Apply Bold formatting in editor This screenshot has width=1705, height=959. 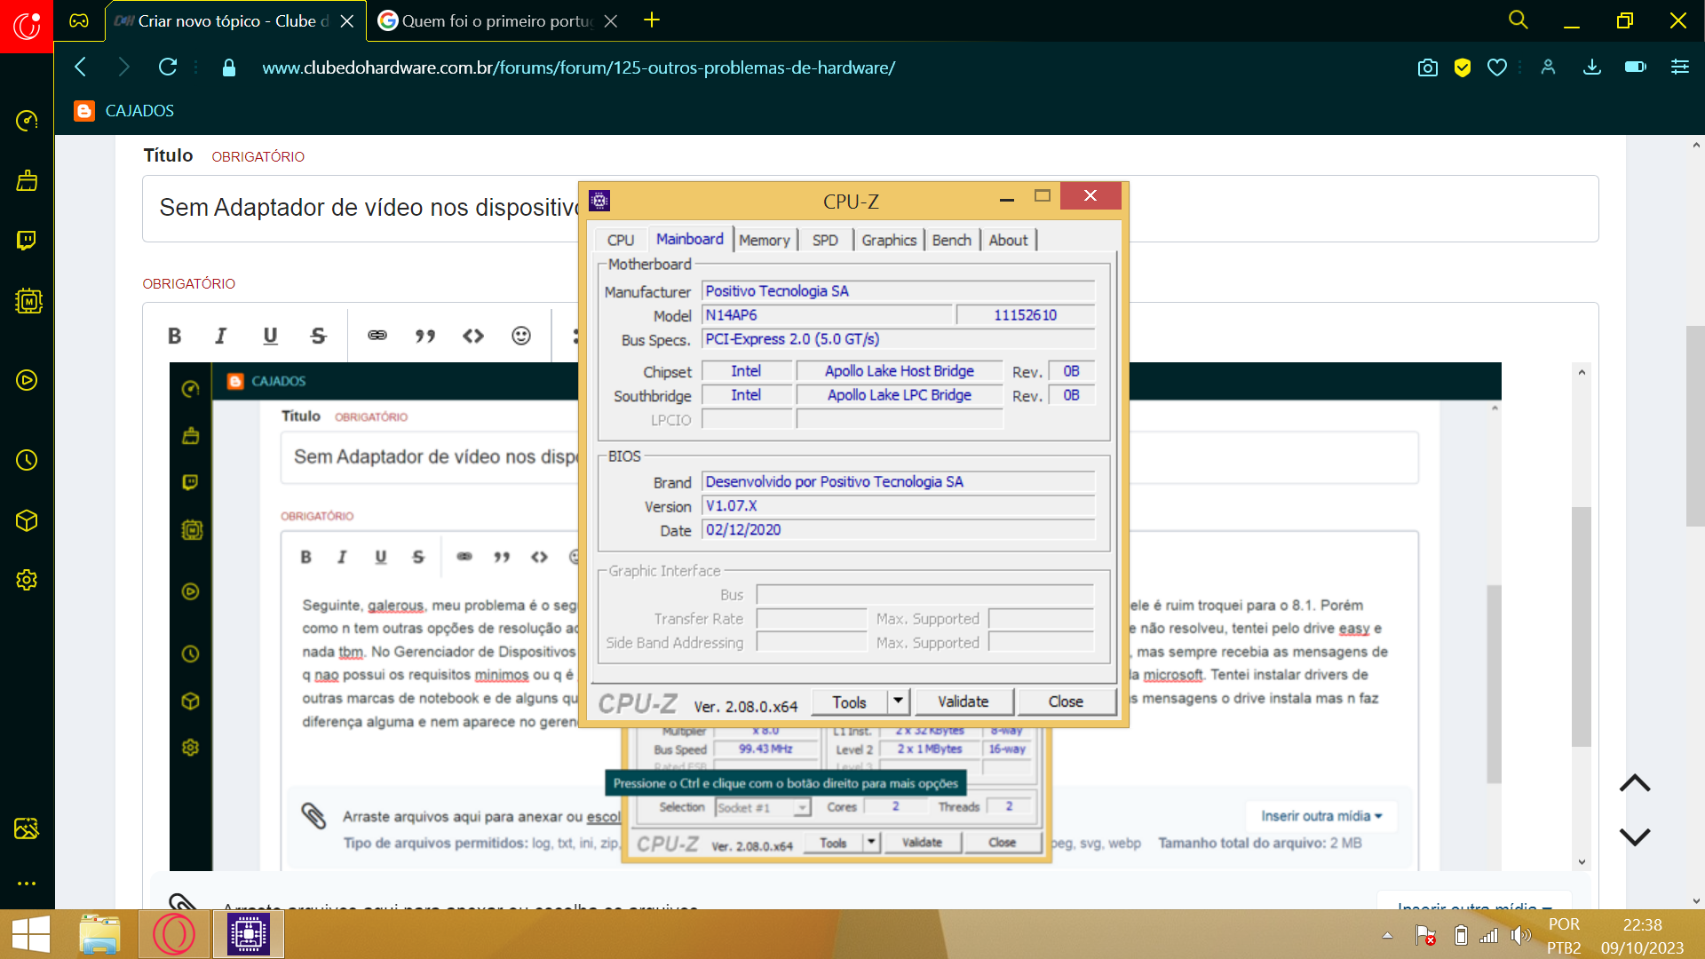174,336
